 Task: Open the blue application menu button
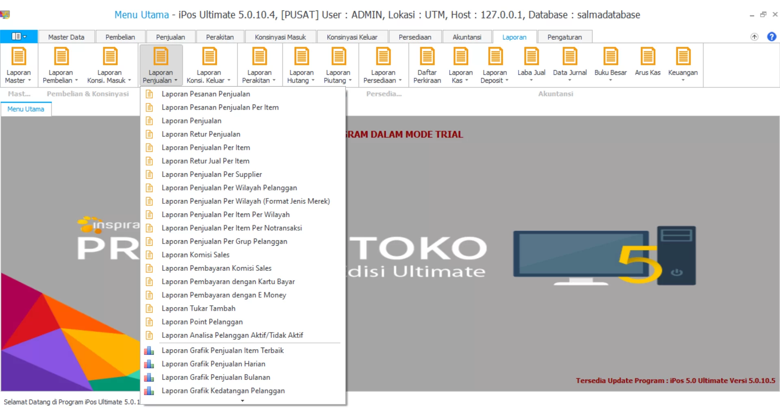(x=19, y=37)
